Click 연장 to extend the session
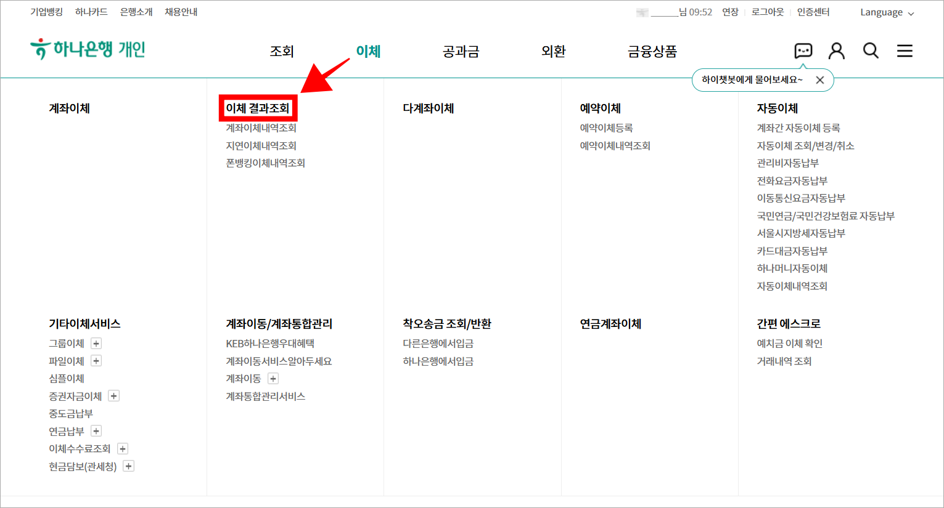Screen dimensions: 944x508 (730, 12)
